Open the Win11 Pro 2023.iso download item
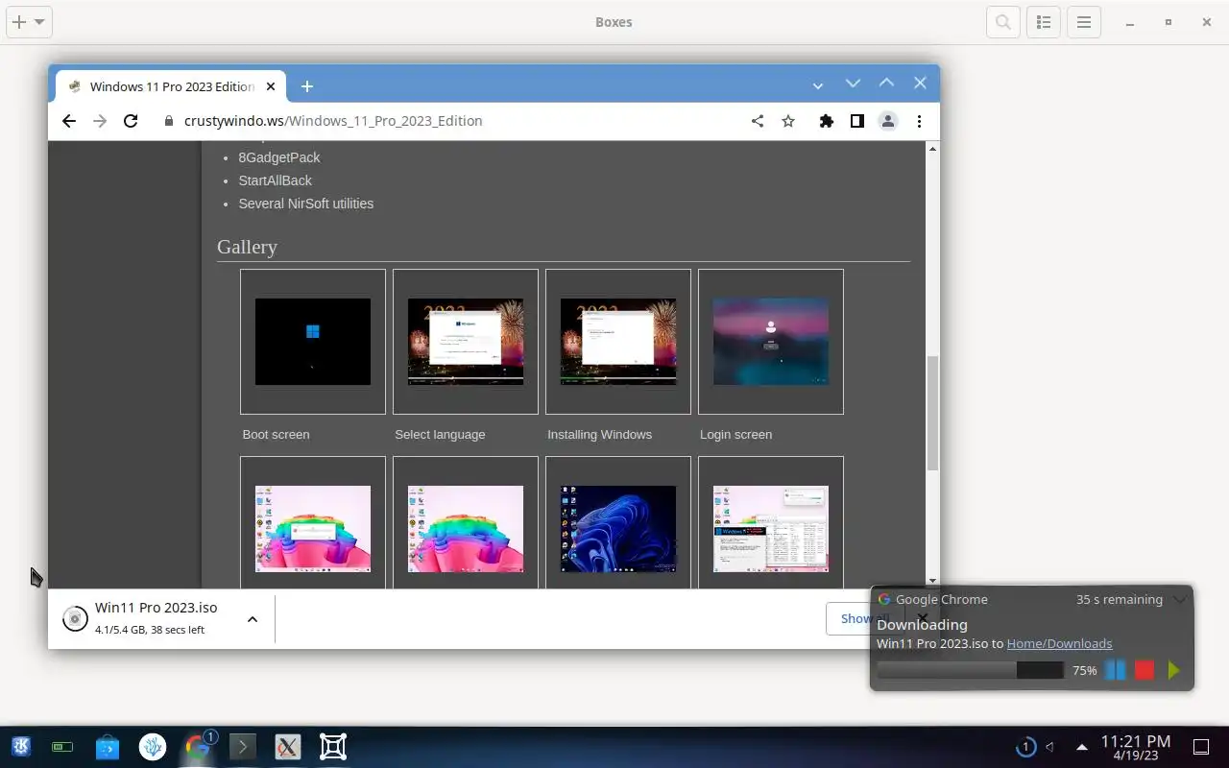 click(x=144, y=618)
